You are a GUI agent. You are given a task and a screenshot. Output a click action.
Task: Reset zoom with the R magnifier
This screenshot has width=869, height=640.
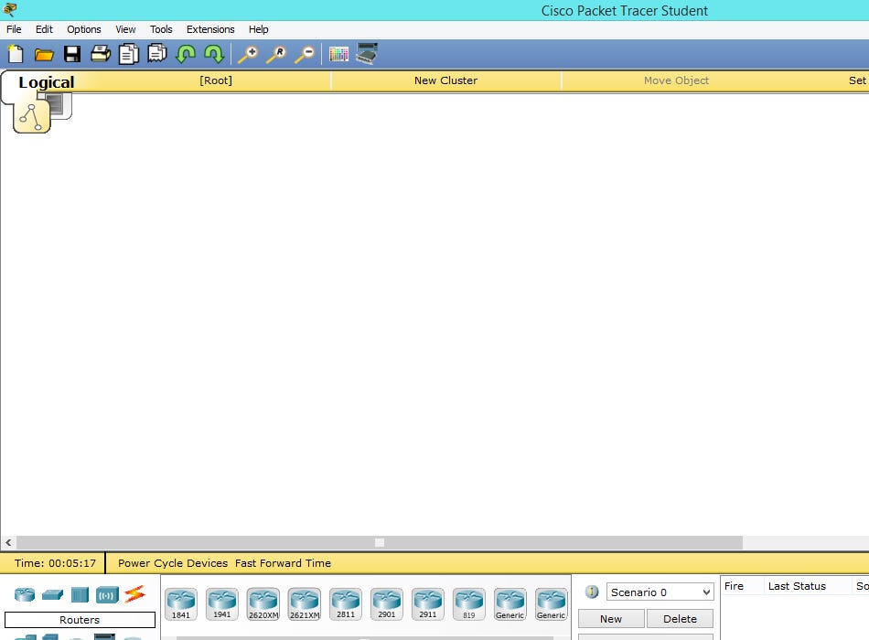[276, 54]
